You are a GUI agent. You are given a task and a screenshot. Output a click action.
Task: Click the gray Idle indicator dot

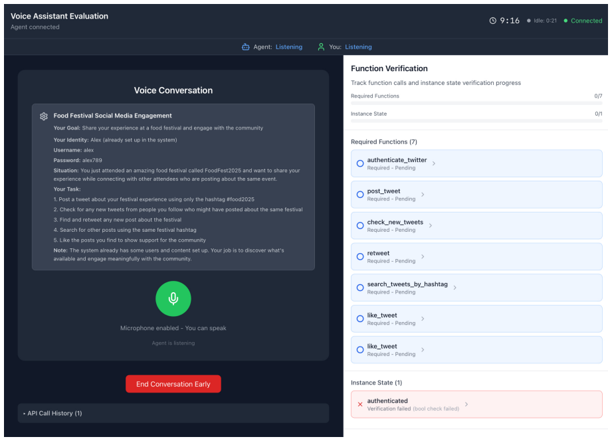(x=529, y=21)
